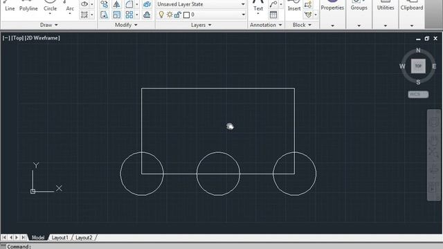This screenshot has height=249, width=443.
Task: Expand the Annotation panel
Action: click(x=266, y=25)
